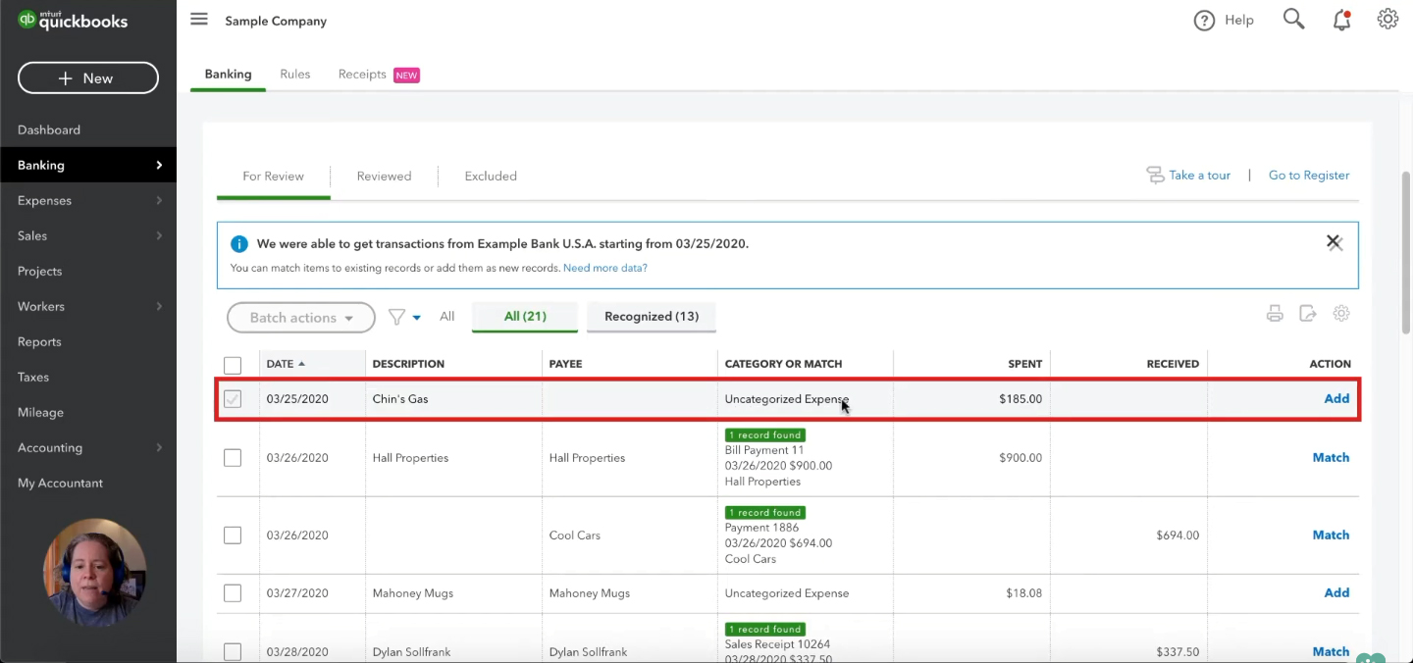
Task: Check the Hall Properties row checkbox
Action: point(233,458)
